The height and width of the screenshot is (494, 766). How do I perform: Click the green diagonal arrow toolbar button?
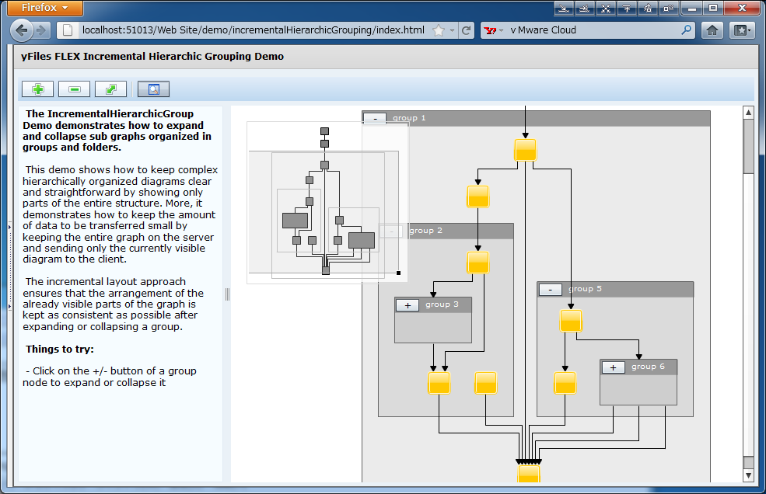[111, 89]
